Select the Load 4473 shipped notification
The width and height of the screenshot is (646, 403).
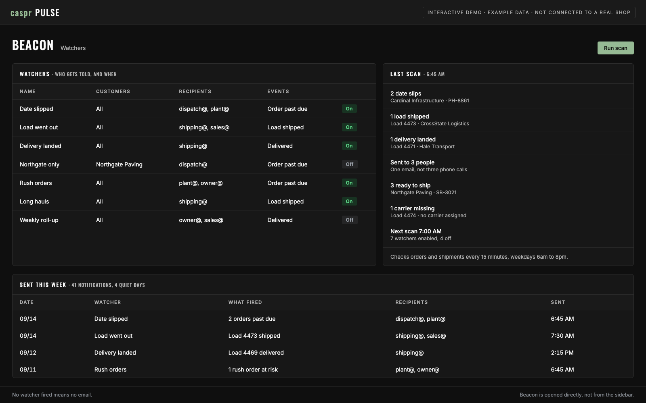click(254, 336)
